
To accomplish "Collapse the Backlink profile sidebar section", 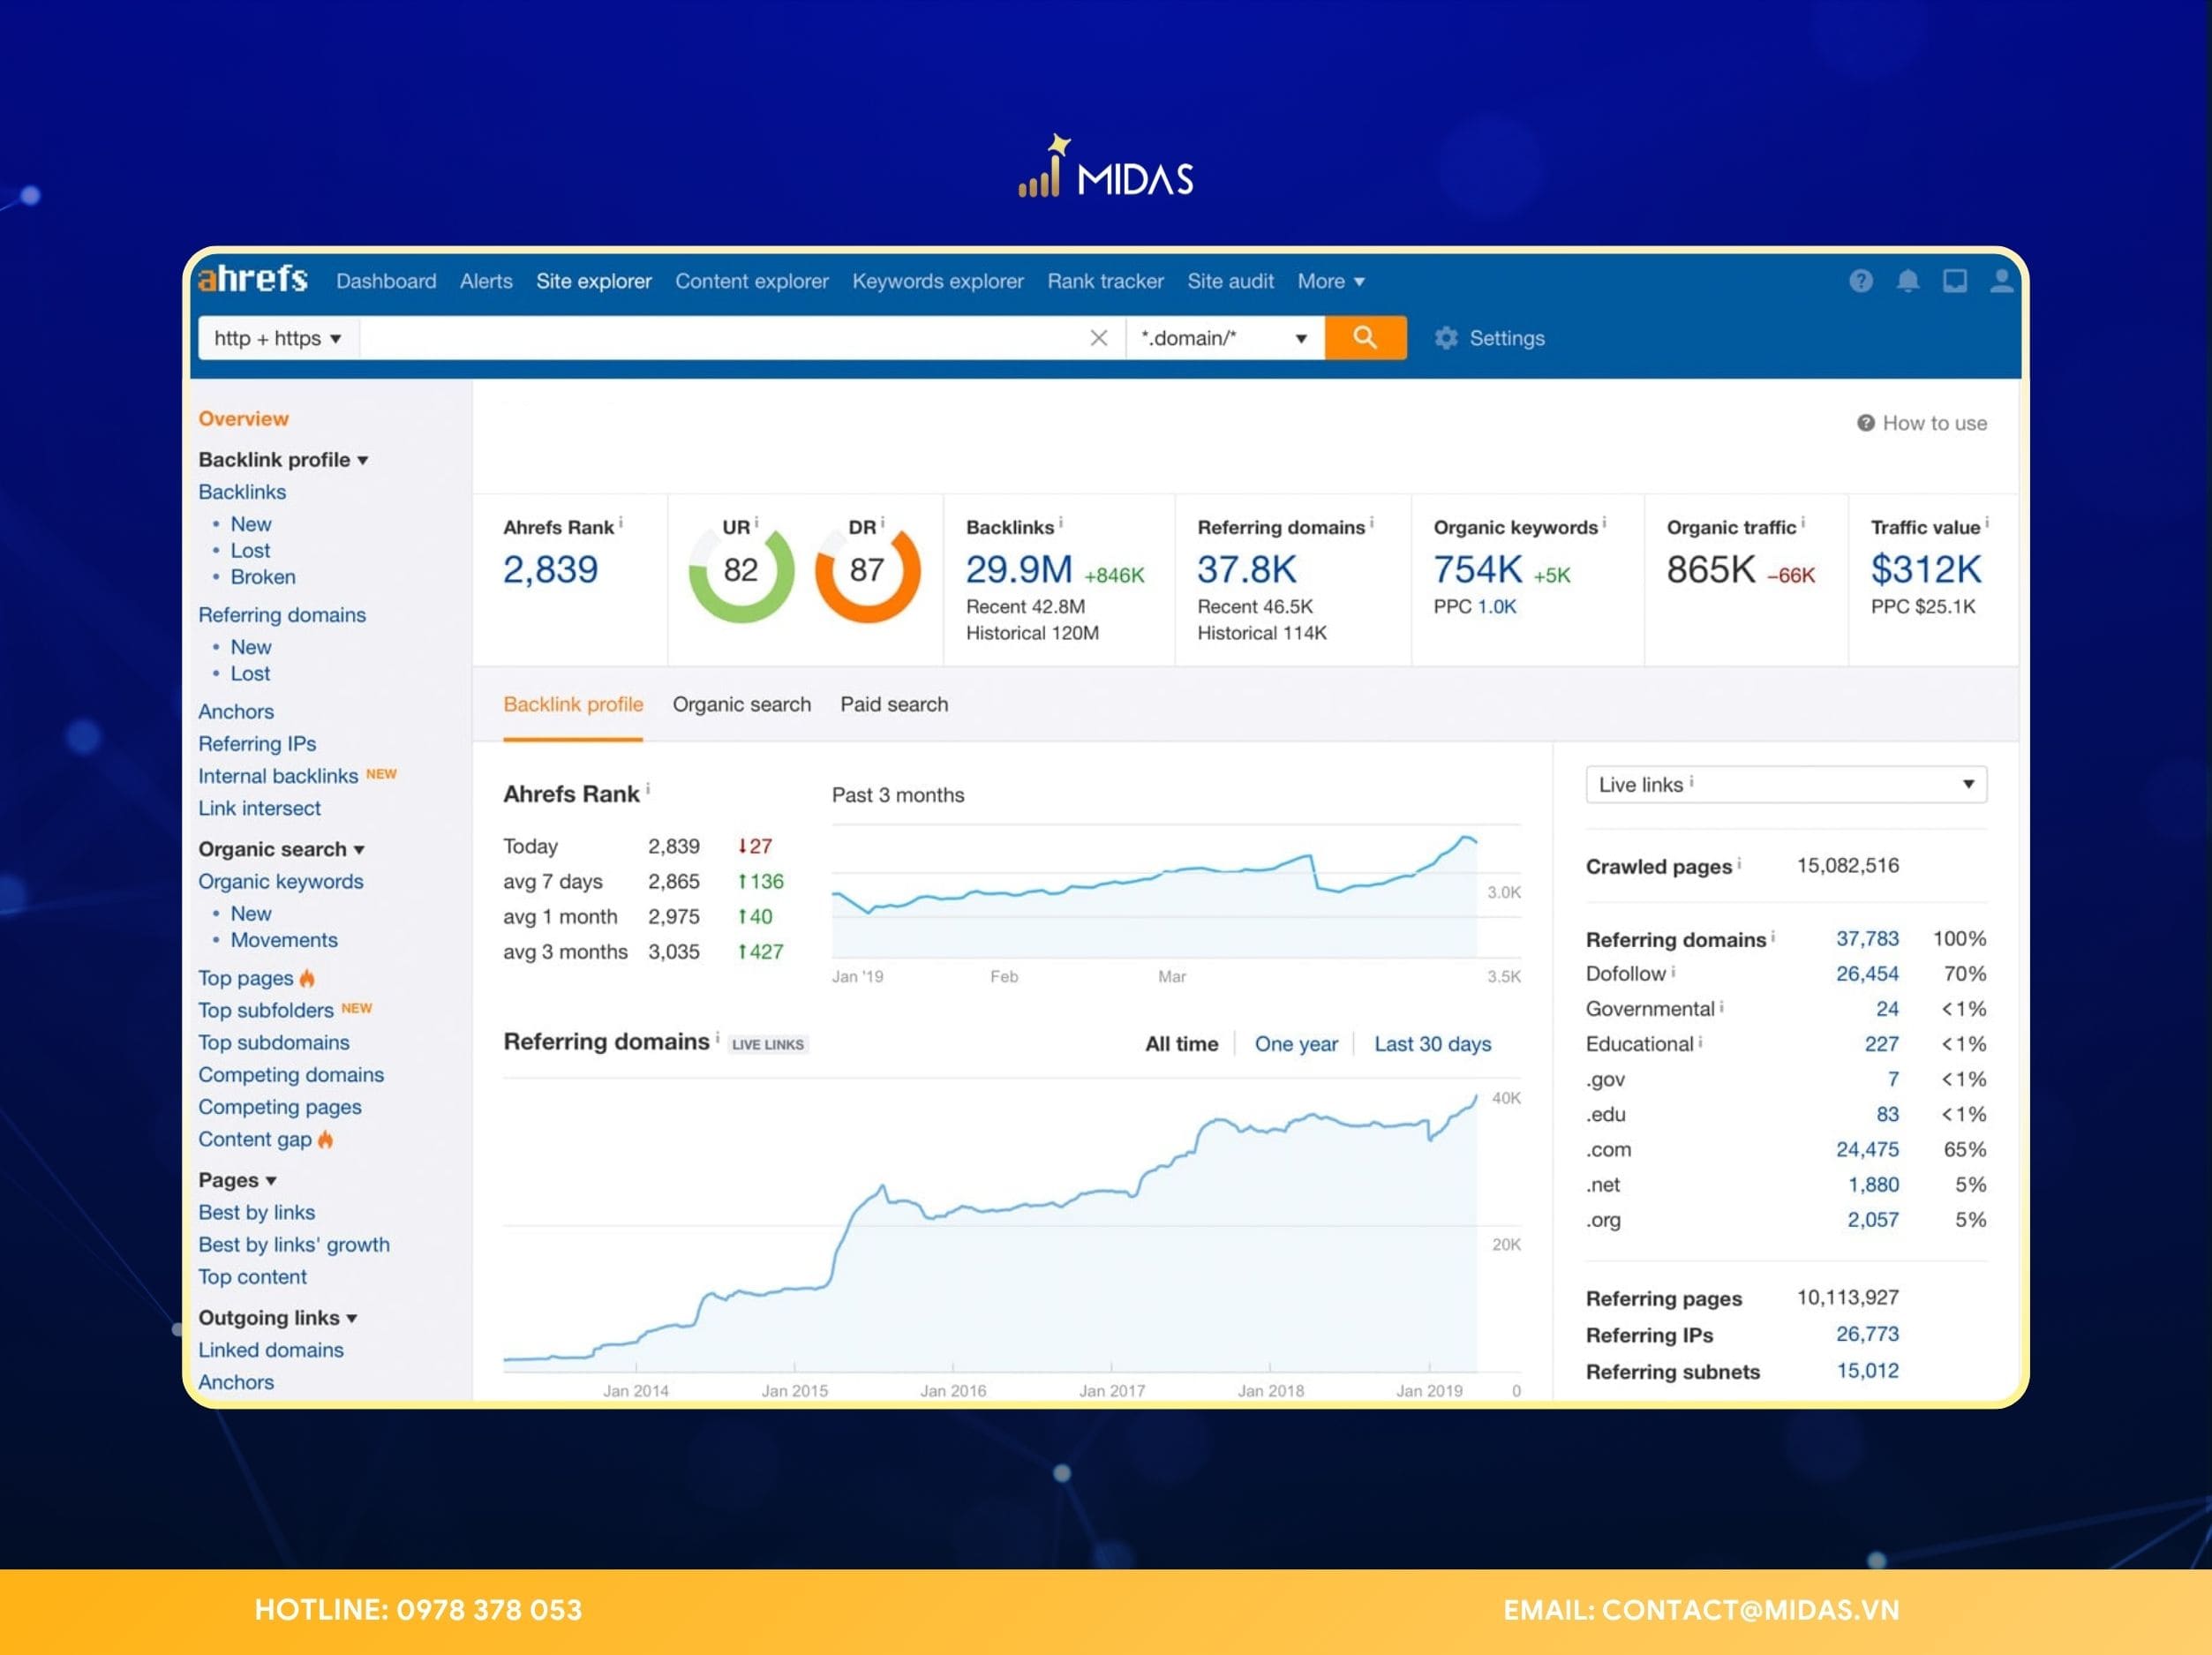I will click(x=283, y=460).
